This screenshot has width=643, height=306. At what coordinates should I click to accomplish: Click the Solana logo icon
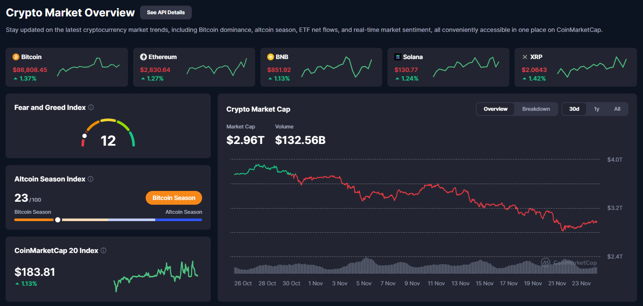[398, 57]
